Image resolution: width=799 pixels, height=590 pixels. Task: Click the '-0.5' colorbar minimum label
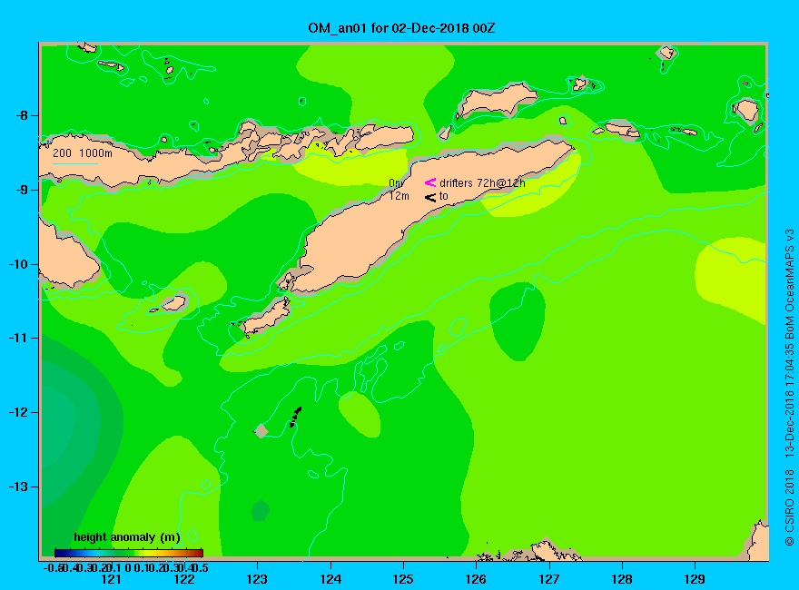53,568
